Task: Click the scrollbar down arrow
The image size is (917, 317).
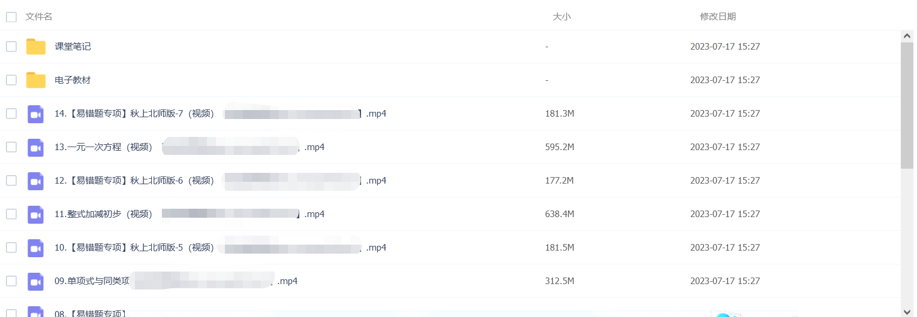Action: click(x=907, y=311)
